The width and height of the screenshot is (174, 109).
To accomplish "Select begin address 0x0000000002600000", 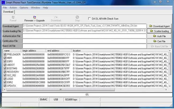I will coord(34,68).
